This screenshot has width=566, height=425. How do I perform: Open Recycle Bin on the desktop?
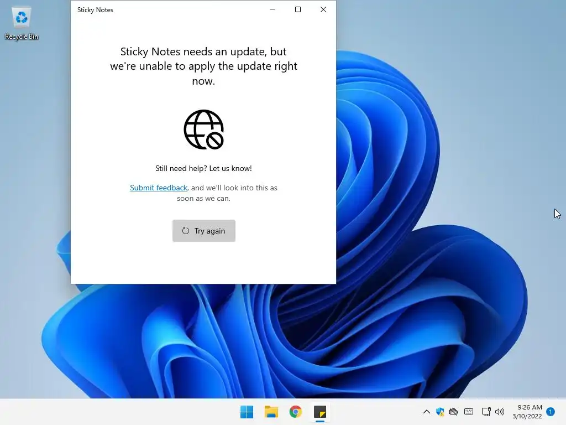click(x=22, y=23)
